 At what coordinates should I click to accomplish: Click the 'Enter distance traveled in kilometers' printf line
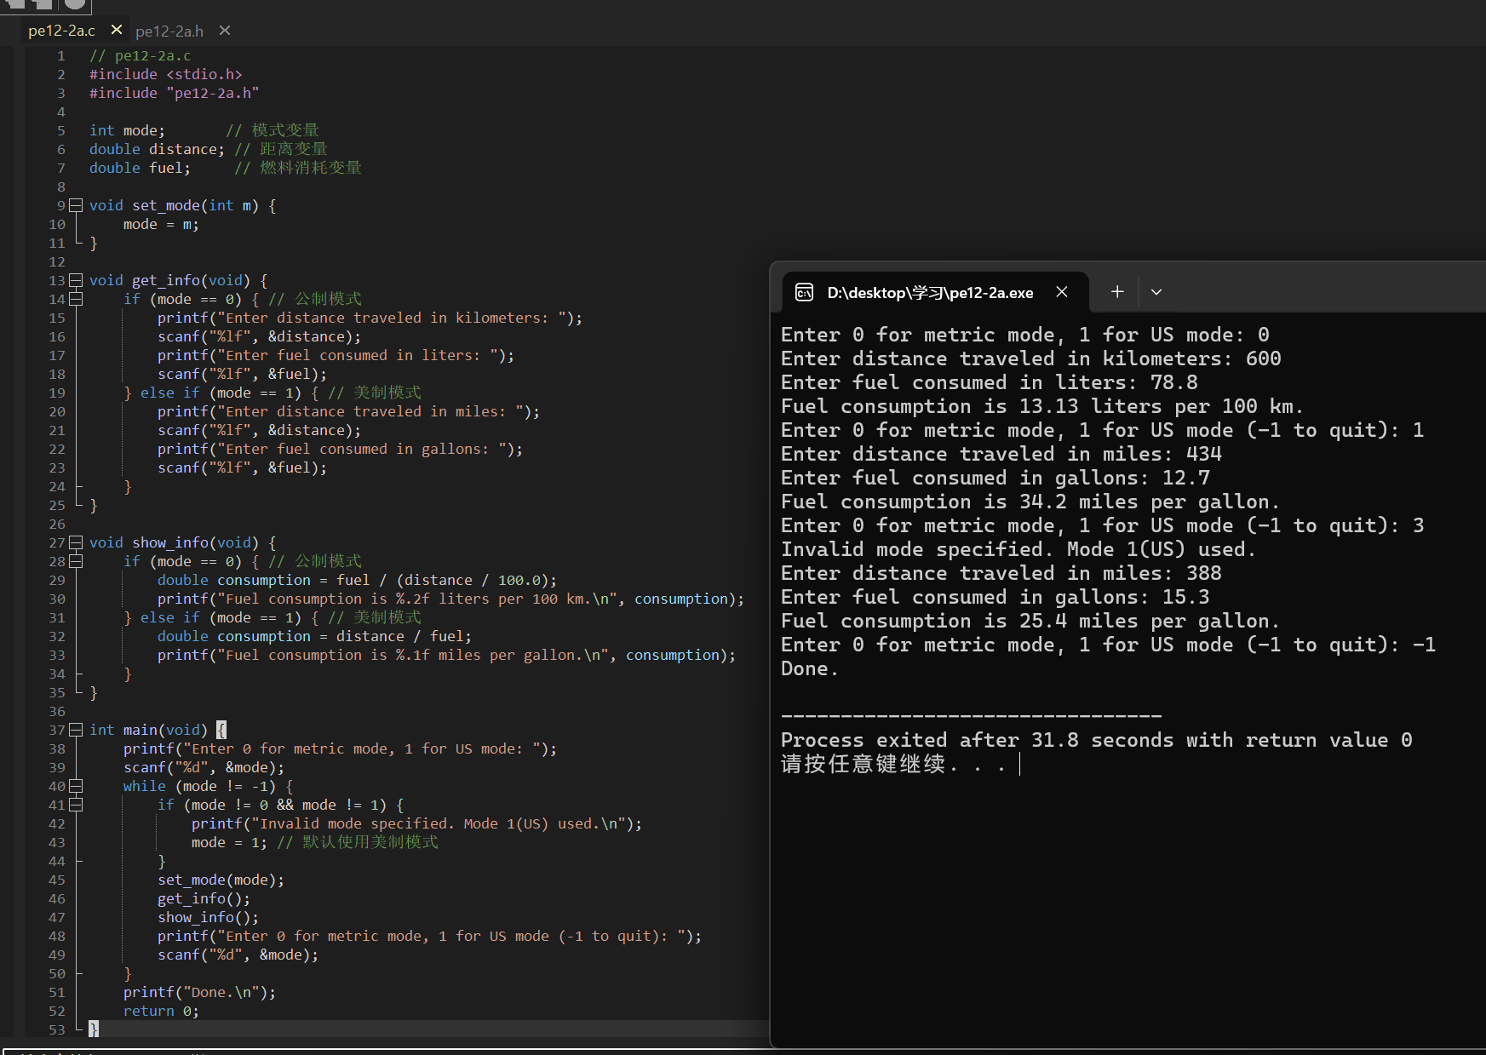pyautogui.click(x=370, y=318)
